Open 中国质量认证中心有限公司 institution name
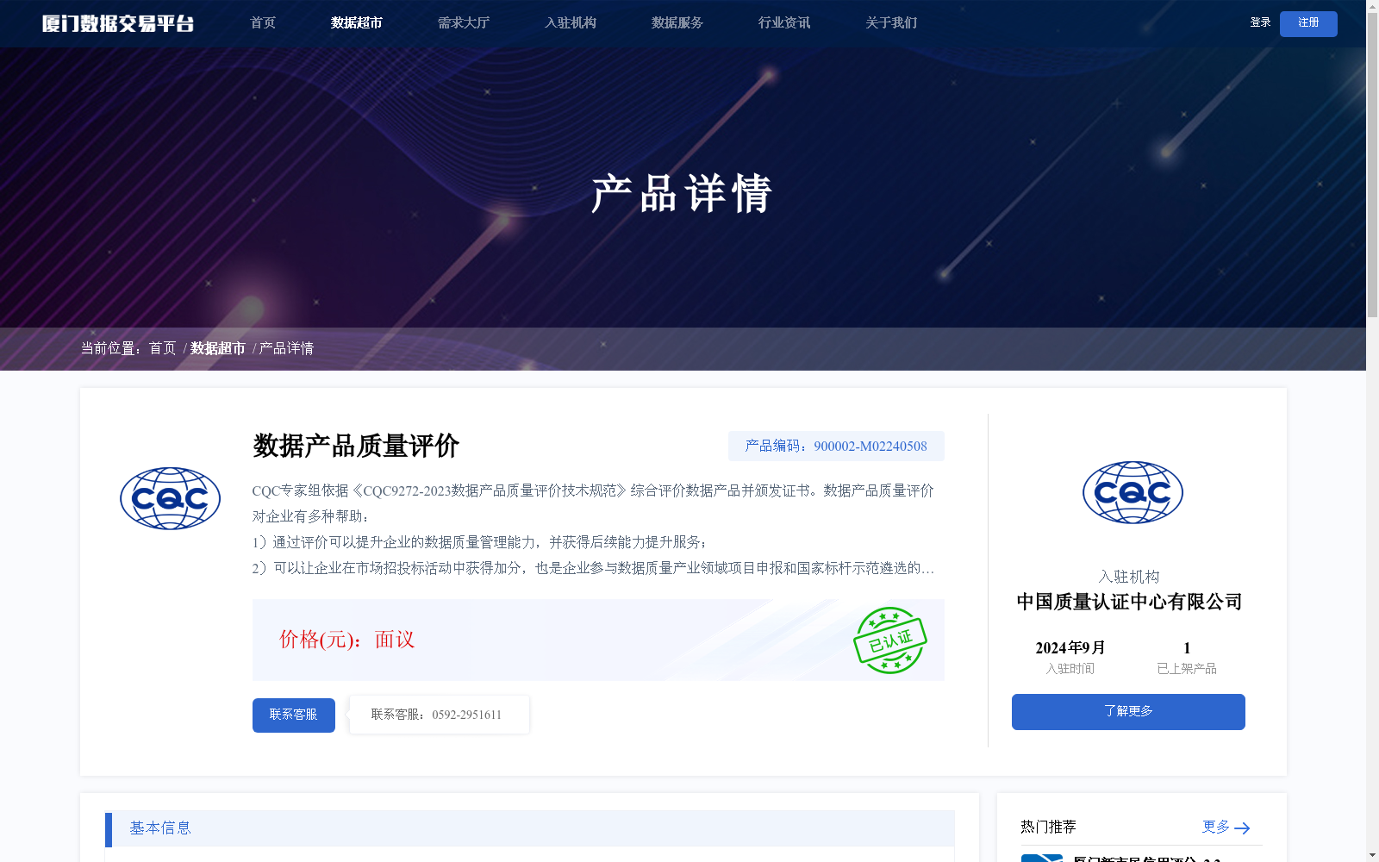1379x862 pixels. tap(1129, 602)
